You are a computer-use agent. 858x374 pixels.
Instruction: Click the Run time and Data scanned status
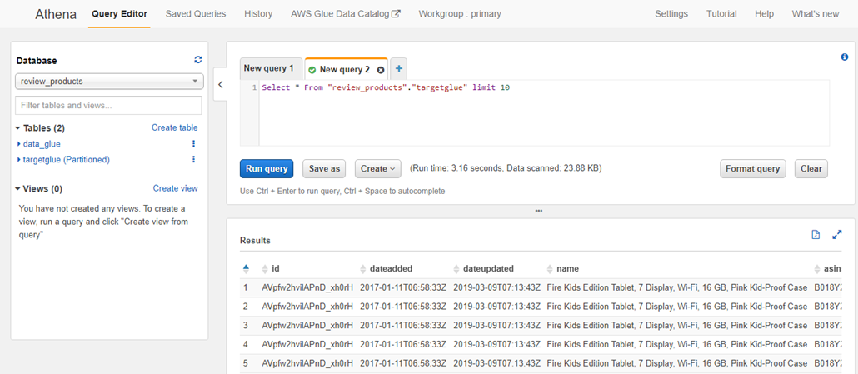506,168
